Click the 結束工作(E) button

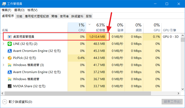[172, 102]
